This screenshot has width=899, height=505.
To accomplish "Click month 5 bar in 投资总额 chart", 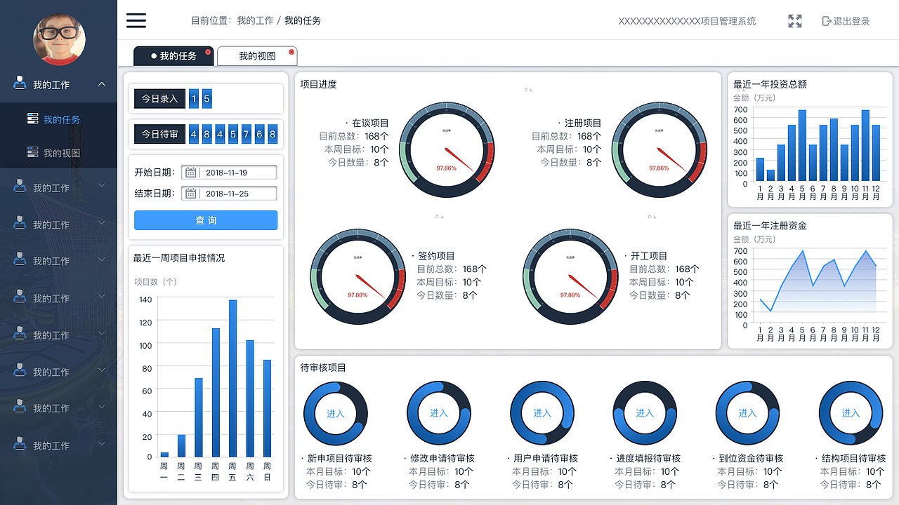I will 802,147.
